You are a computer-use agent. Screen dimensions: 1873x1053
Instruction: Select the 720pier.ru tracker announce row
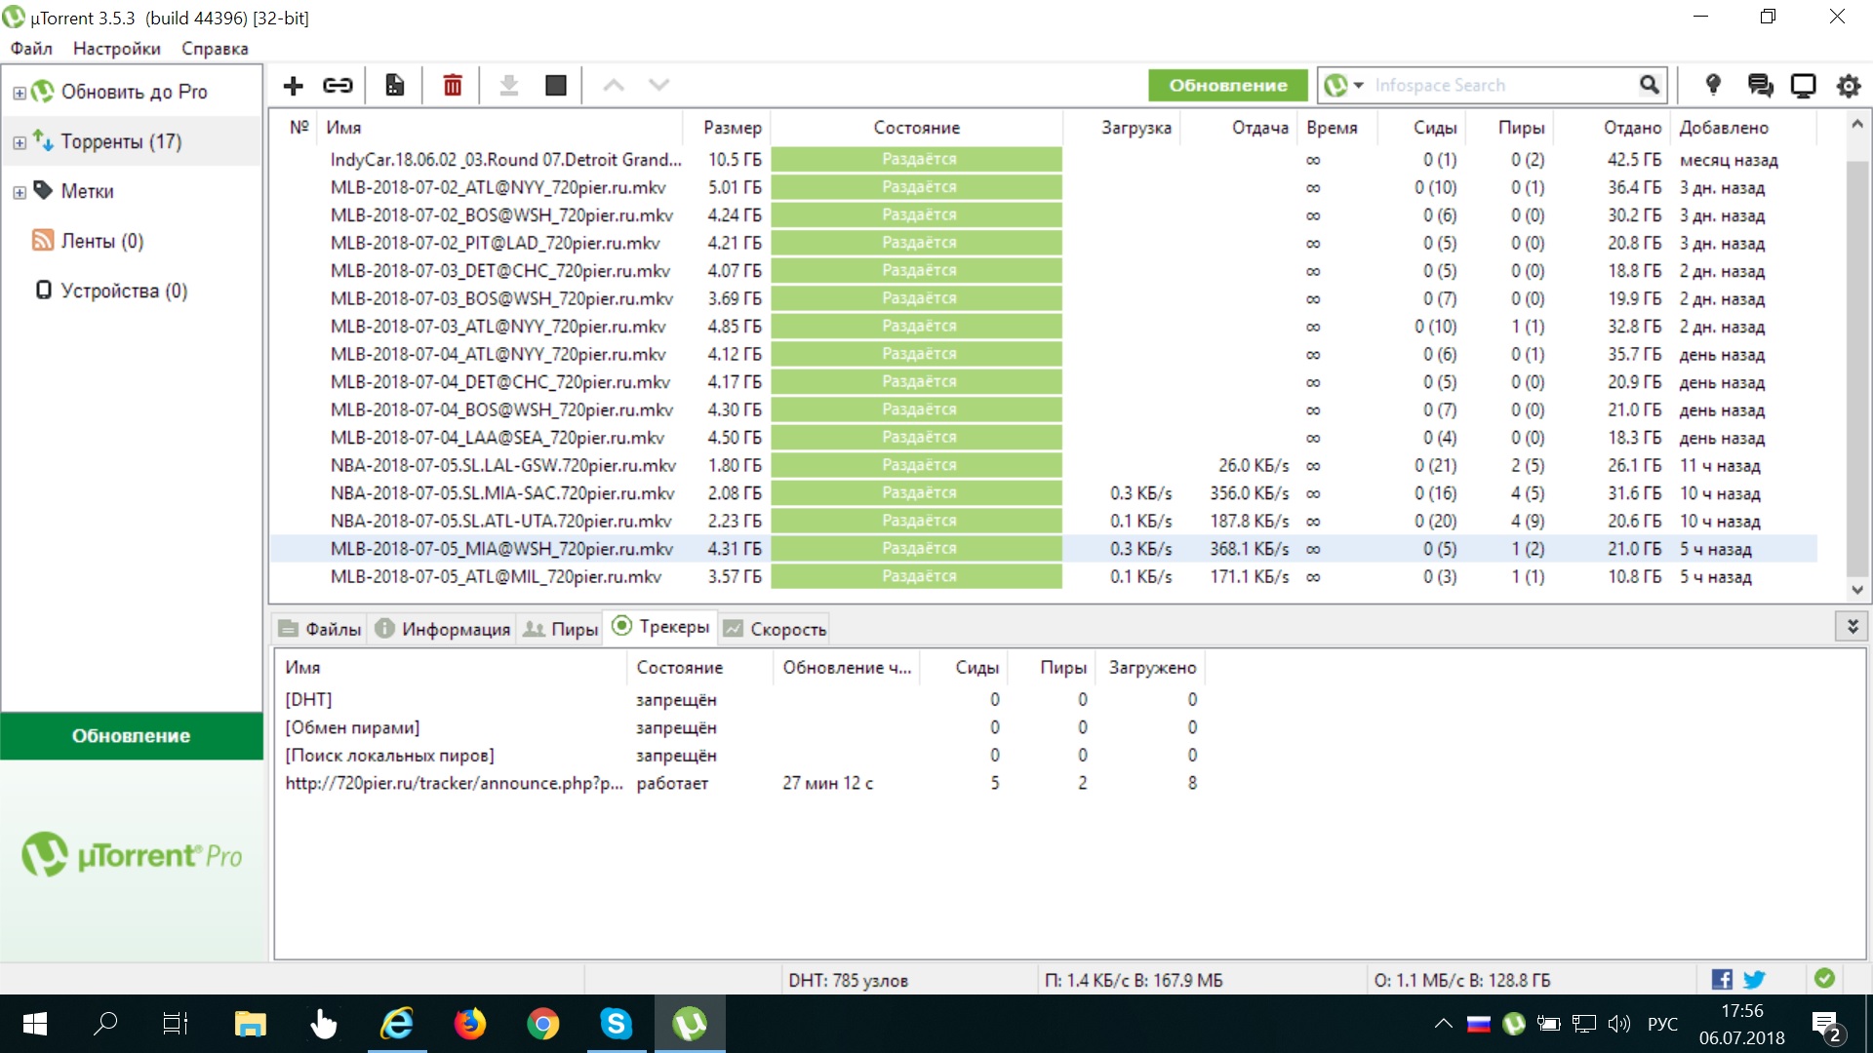pos(741,783)
